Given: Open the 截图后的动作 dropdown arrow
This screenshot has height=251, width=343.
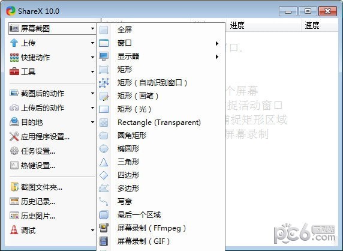Looking at the screenshot, I should point(92,94).
